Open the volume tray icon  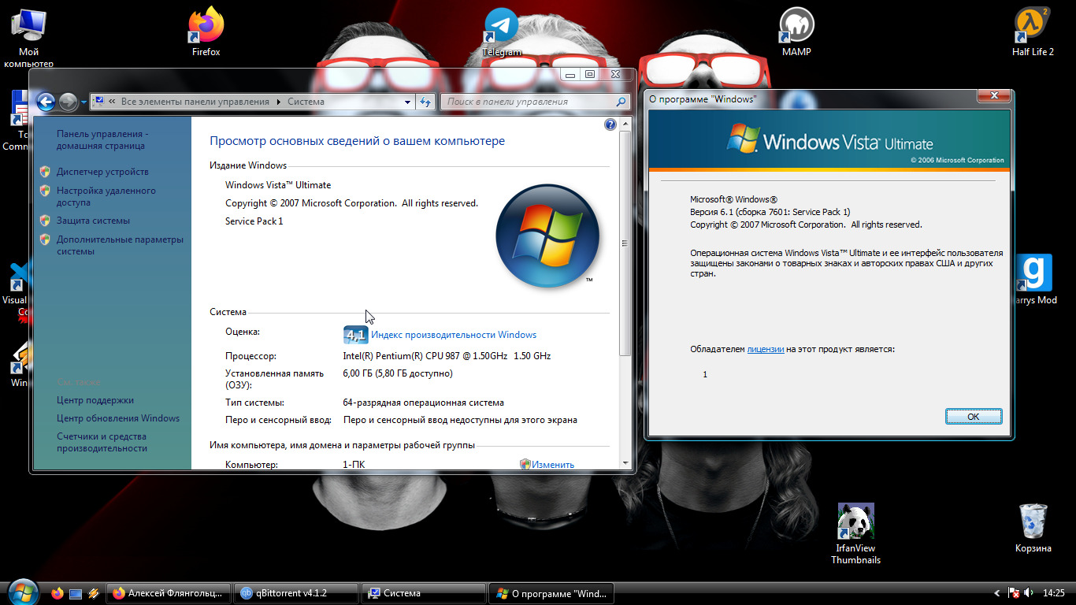coord(1029,593)
